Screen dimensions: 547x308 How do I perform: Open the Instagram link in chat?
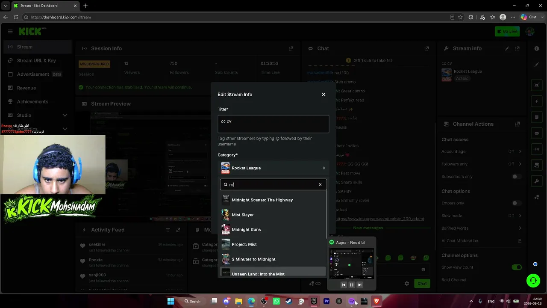click(379, 219)
